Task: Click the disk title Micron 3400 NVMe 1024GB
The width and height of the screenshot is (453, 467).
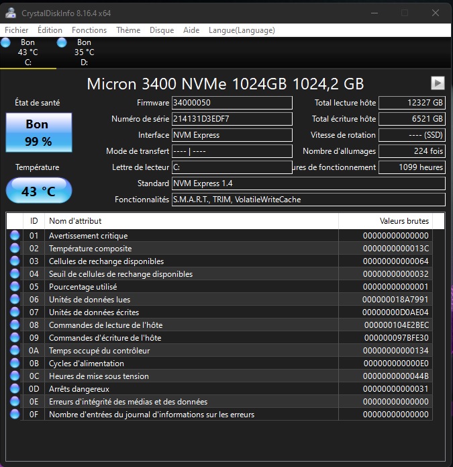Action: click(x=225, y=84)
